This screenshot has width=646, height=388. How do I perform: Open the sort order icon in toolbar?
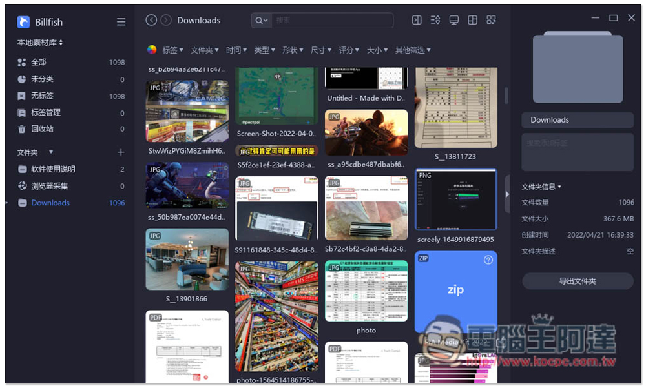pyautogui.click(x=435, y=21)
